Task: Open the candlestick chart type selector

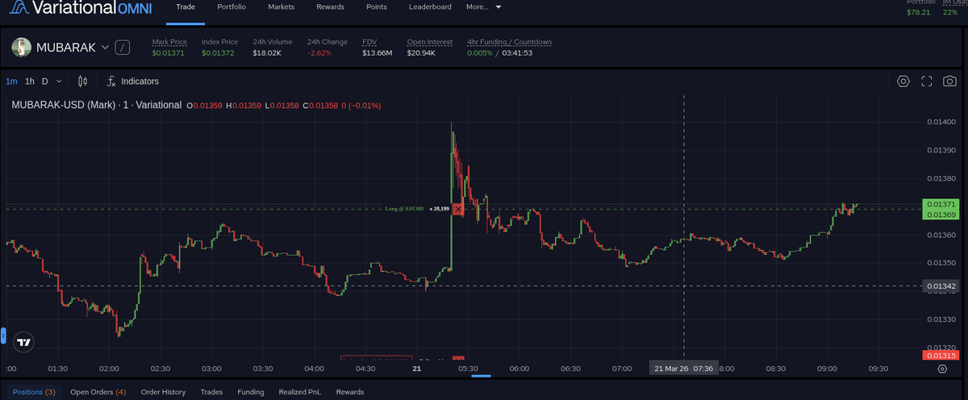Action: [82, 81]
